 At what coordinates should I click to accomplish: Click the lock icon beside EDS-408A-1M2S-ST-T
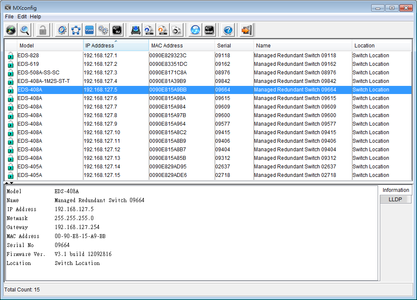tap(11, 81)
